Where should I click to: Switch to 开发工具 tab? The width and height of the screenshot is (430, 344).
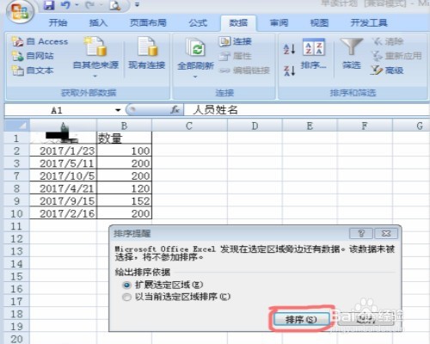click(369, 22)
